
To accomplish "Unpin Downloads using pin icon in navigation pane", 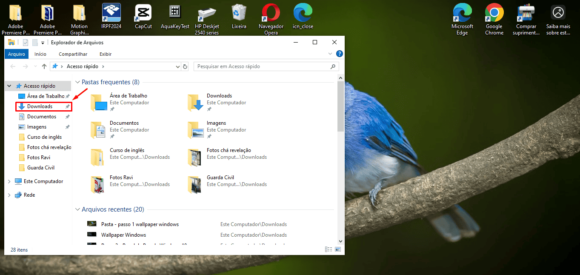I will [67, 106].
